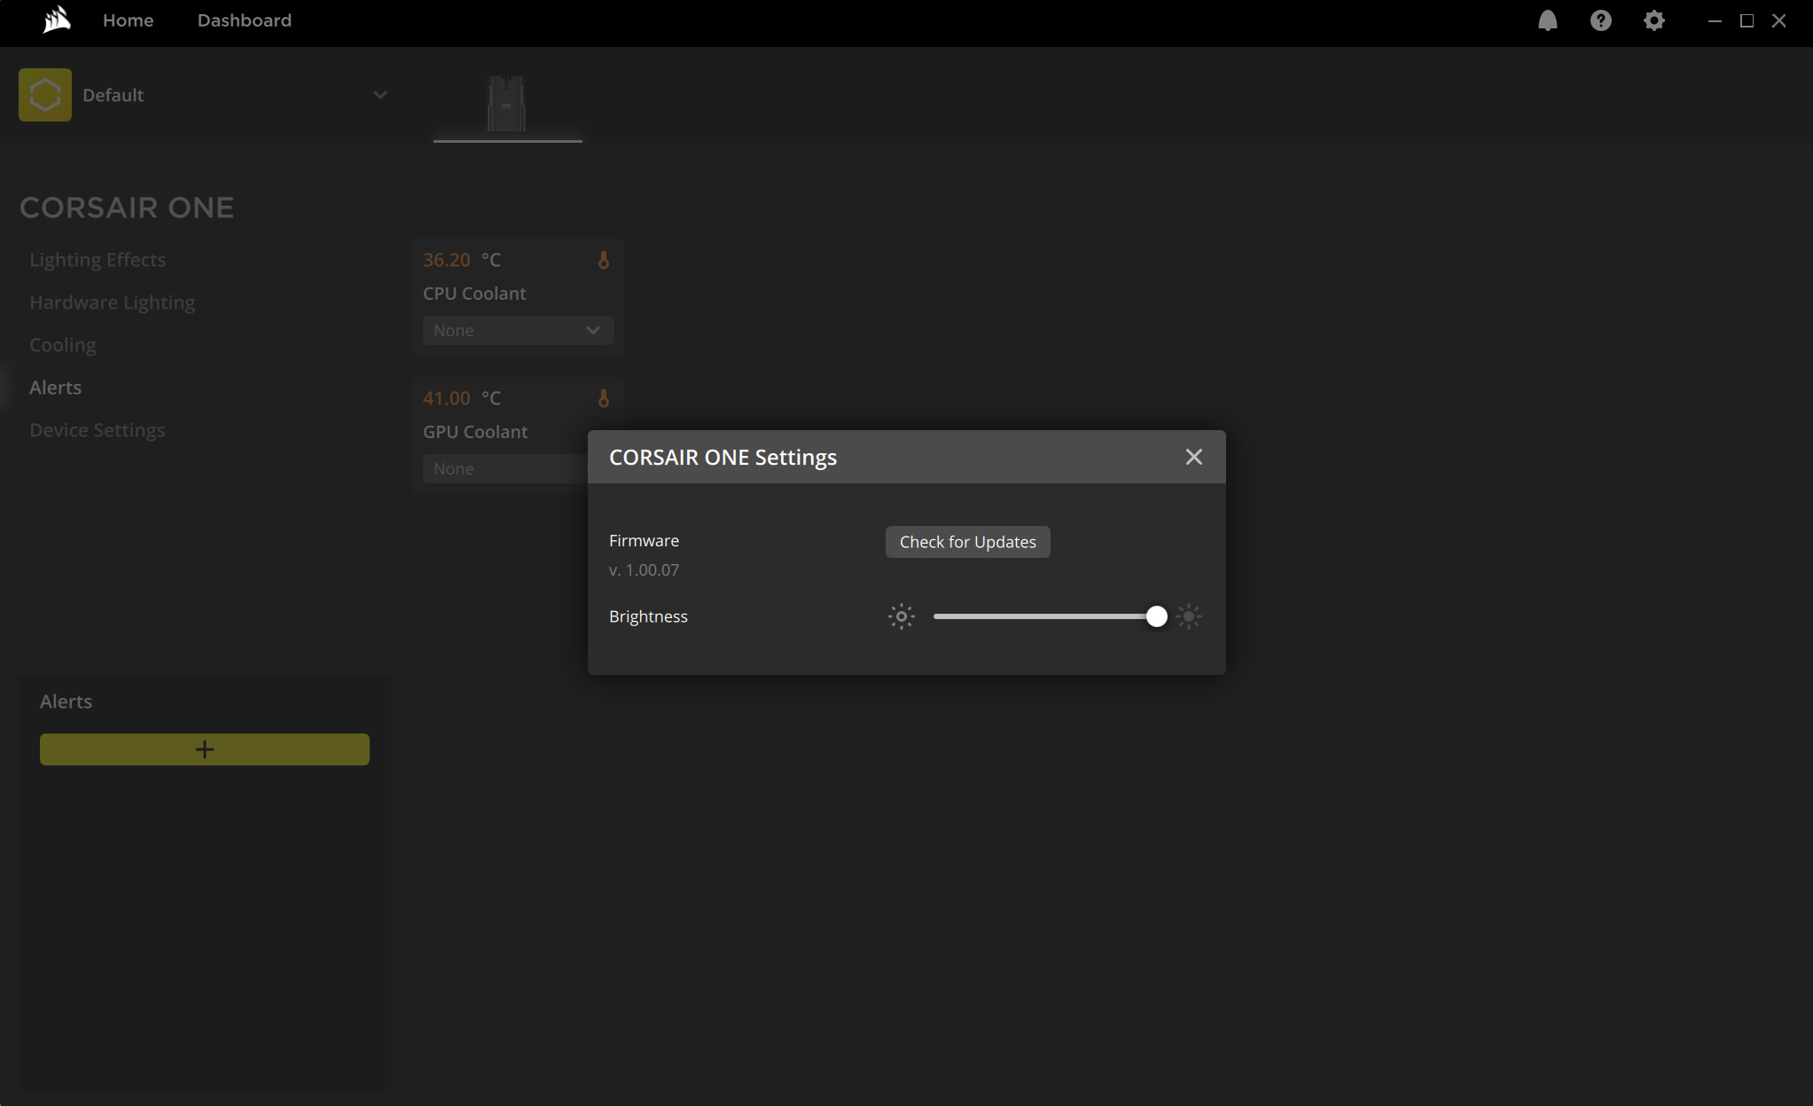This screenshot has height=1106, width=1813.
Task: Open the global settings gear icon
Action: click(1653, 20)
